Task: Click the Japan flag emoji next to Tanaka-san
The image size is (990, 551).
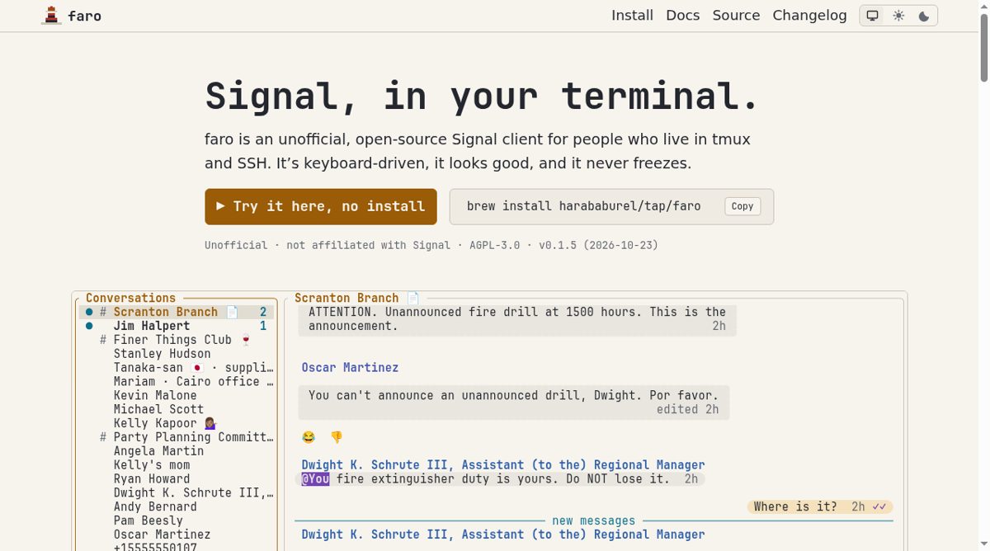Action: (x=196, y=368)
